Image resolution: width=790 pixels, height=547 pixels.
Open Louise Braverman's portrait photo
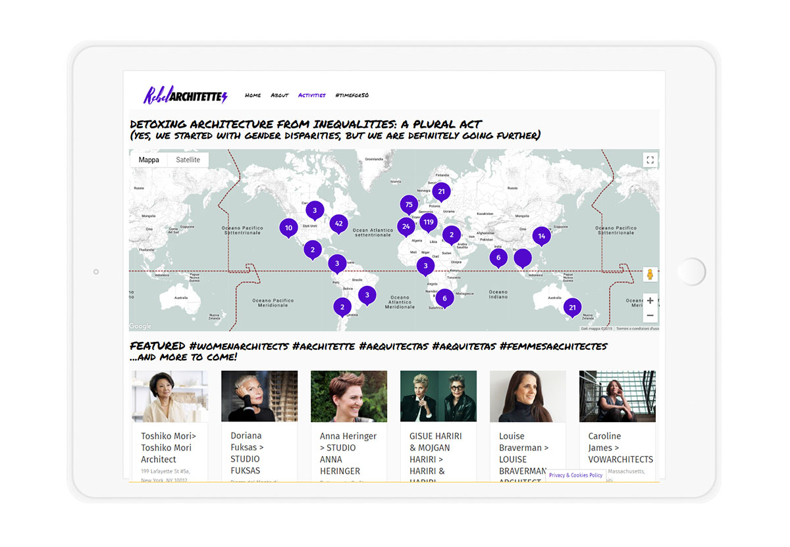[528, 396]
